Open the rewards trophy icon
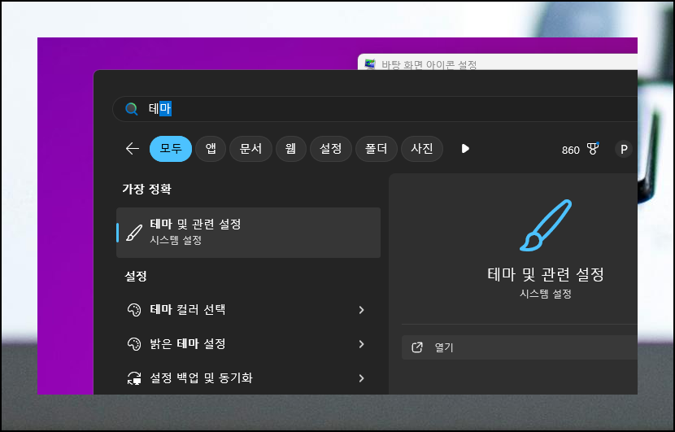Screen dimensions: 675x432 coord(593,149)
